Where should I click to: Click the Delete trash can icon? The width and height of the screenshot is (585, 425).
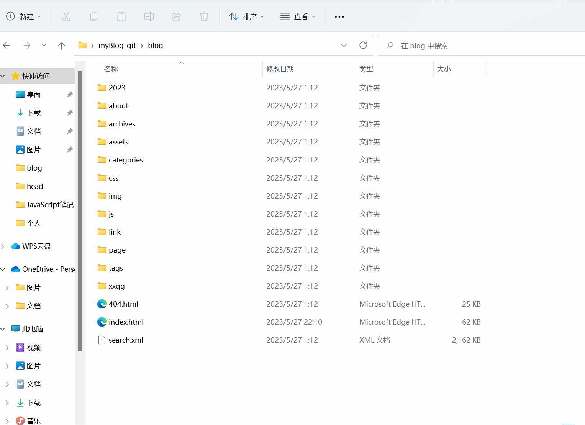[x=204, y=16]
